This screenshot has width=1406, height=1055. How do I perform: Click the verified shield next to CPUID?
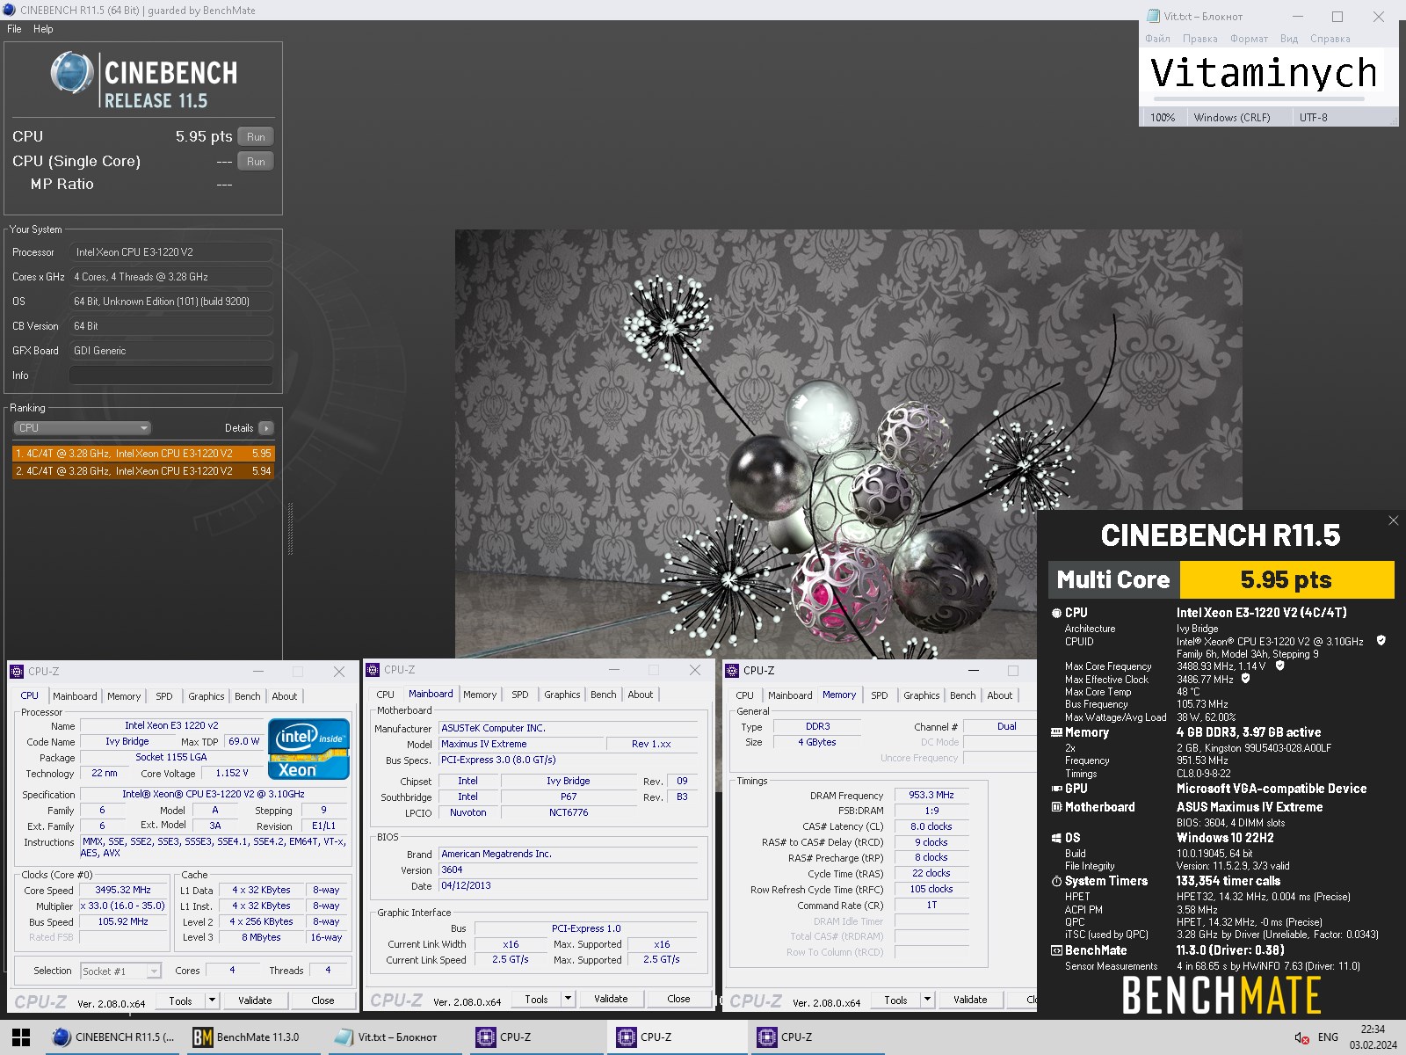1381,641
